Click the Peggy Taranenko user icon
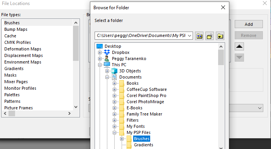Image resolution: width=271 pixels, height=149 pixels. pyautogui.click(x=107, y=59)
